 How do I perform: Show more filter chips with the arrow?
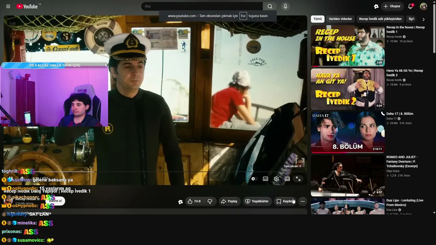(x=423, y=19)
